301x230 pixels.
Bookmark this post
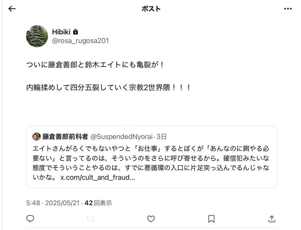[211, 219]
